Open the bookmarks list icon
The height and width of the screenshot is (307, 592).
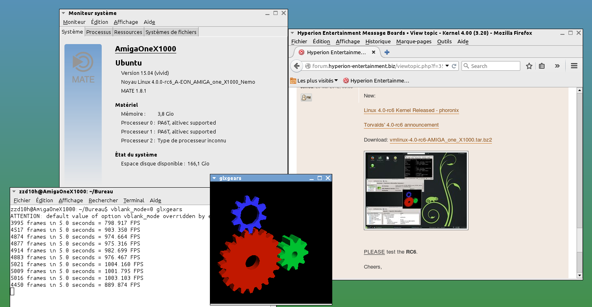[x=542, y=66]
